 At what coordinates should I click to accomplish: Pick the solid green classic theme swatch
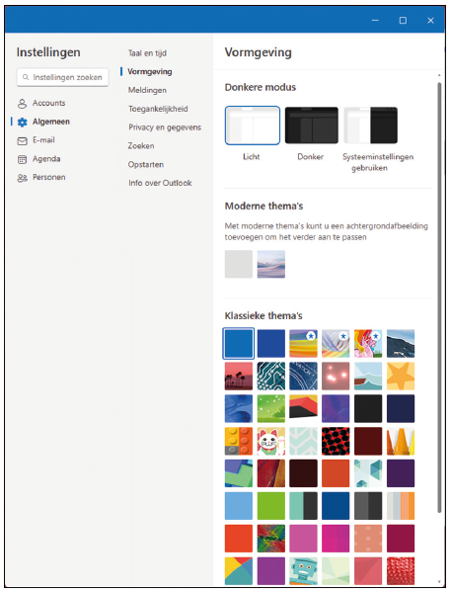click(270, 506)
